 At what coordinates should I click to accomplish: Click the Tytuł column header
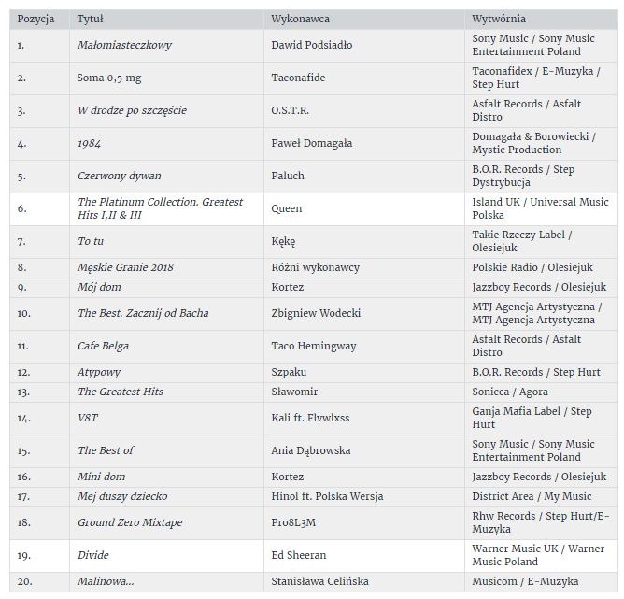[91, 19]
